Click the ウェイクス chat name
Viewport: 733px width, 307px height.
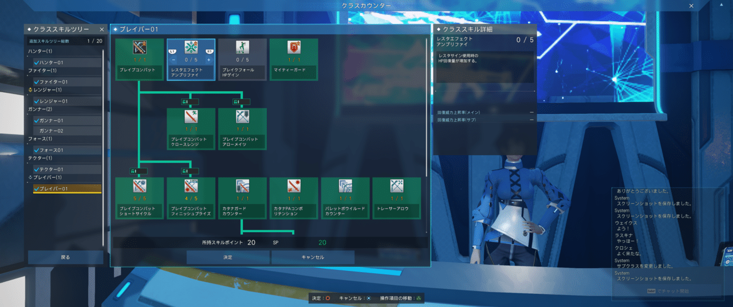626,222
